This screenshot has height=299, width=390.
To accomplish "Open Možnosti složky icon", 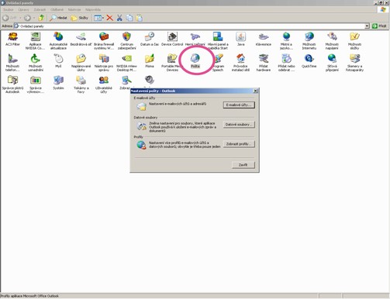I will tap(354, 37).
